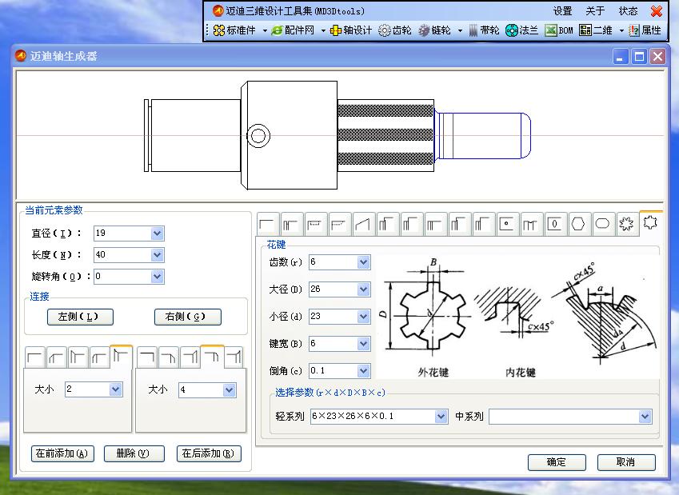
Task: Open the 齿数 tooth count dropdown
Action: pyautogui.click(x=363, y=262)
